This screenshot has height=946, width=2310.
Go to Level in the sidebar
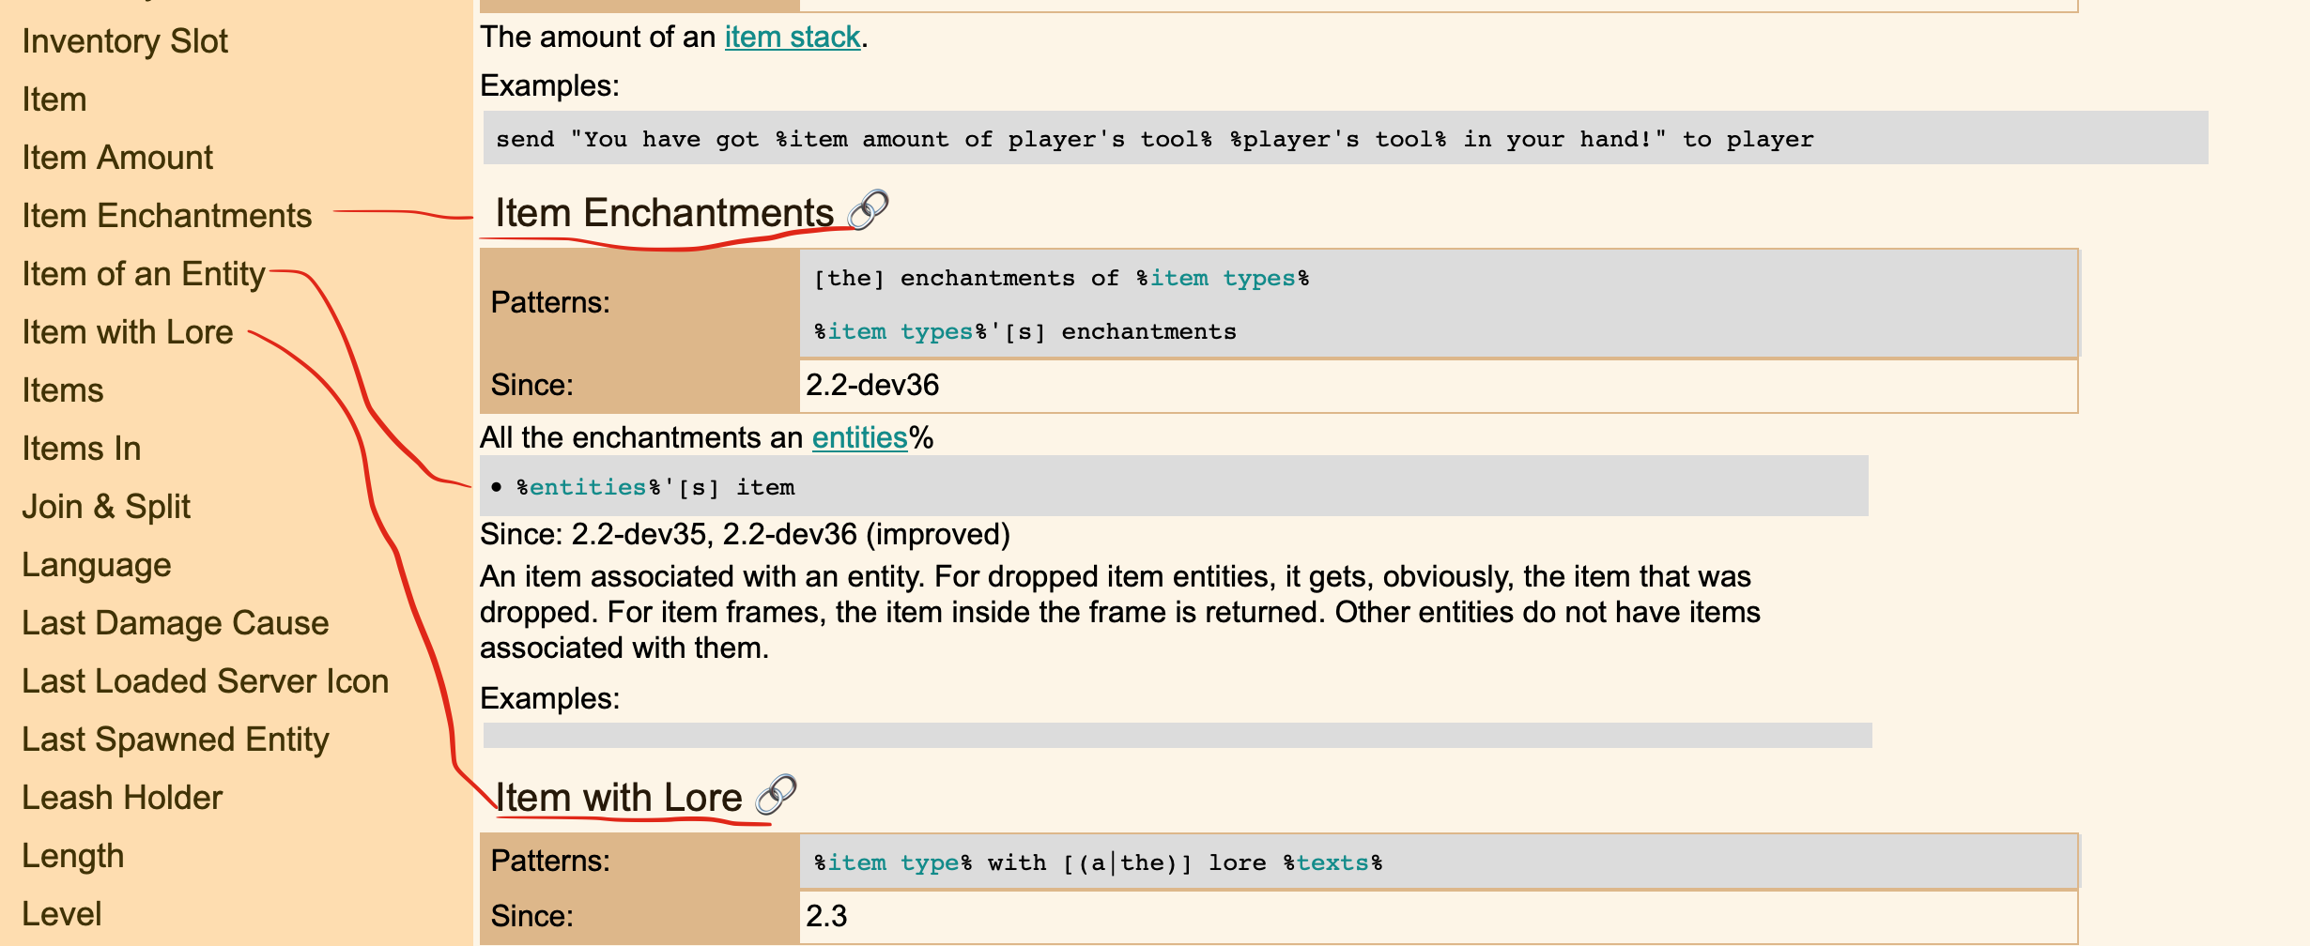tap(62, 914)
